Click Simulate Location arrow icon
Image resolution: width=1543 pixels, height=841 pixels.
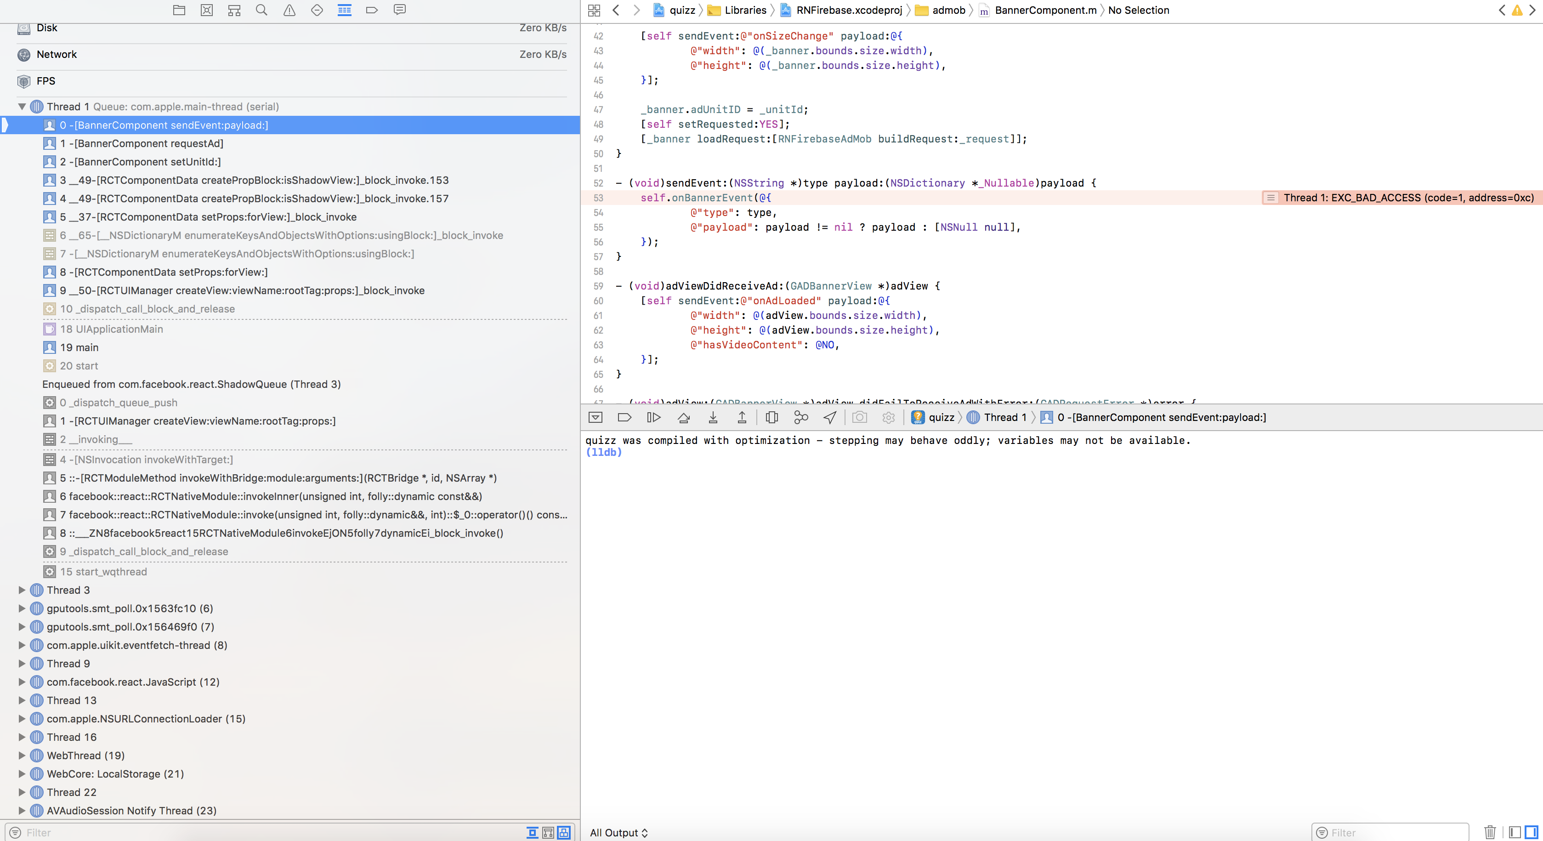point(829,417)
